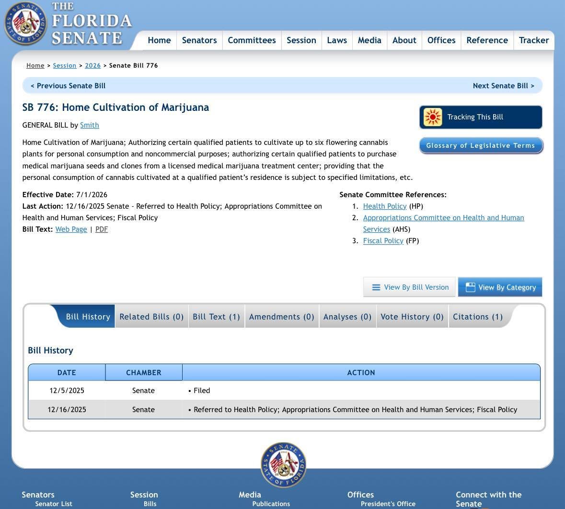Open bill text Web Page link

click(x=71, y=229)
